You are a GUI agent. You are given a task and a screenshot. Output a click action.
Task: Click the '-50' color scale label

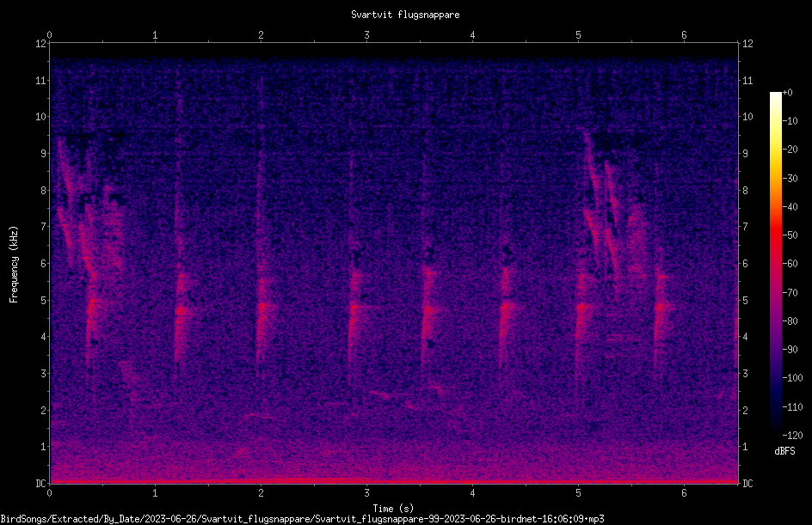pos(790,235)
